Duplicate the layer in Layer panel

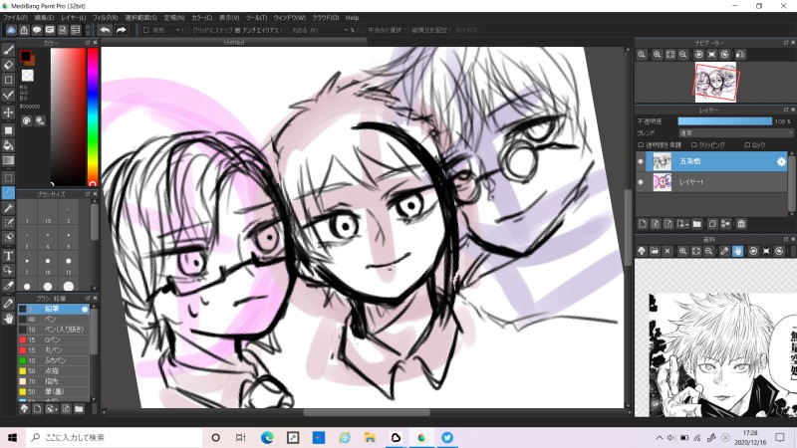712,224
